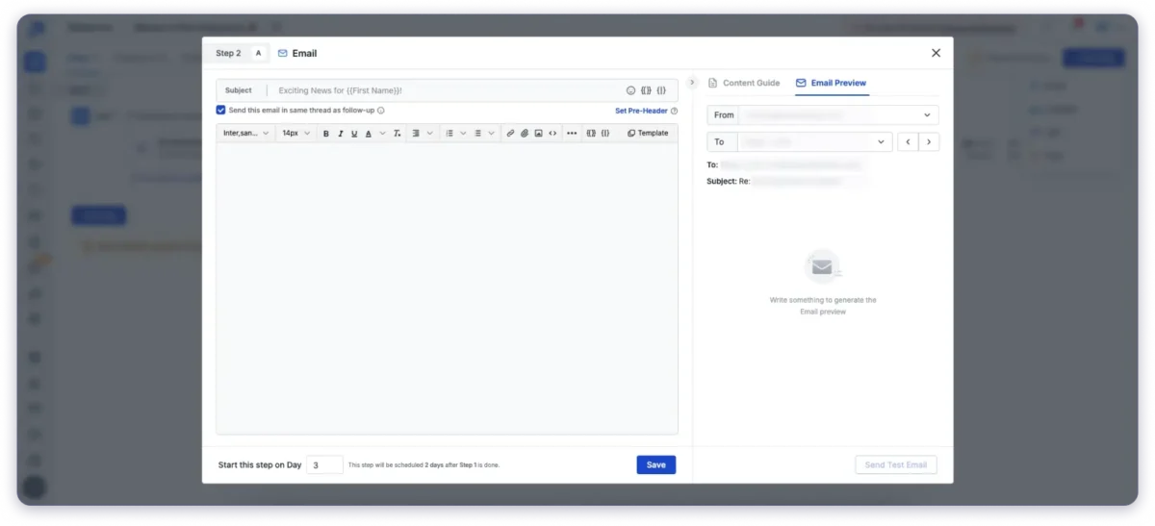Insert a hyperlink in the email body
This screenshot has width=1155, height=526.
(511, 134)
